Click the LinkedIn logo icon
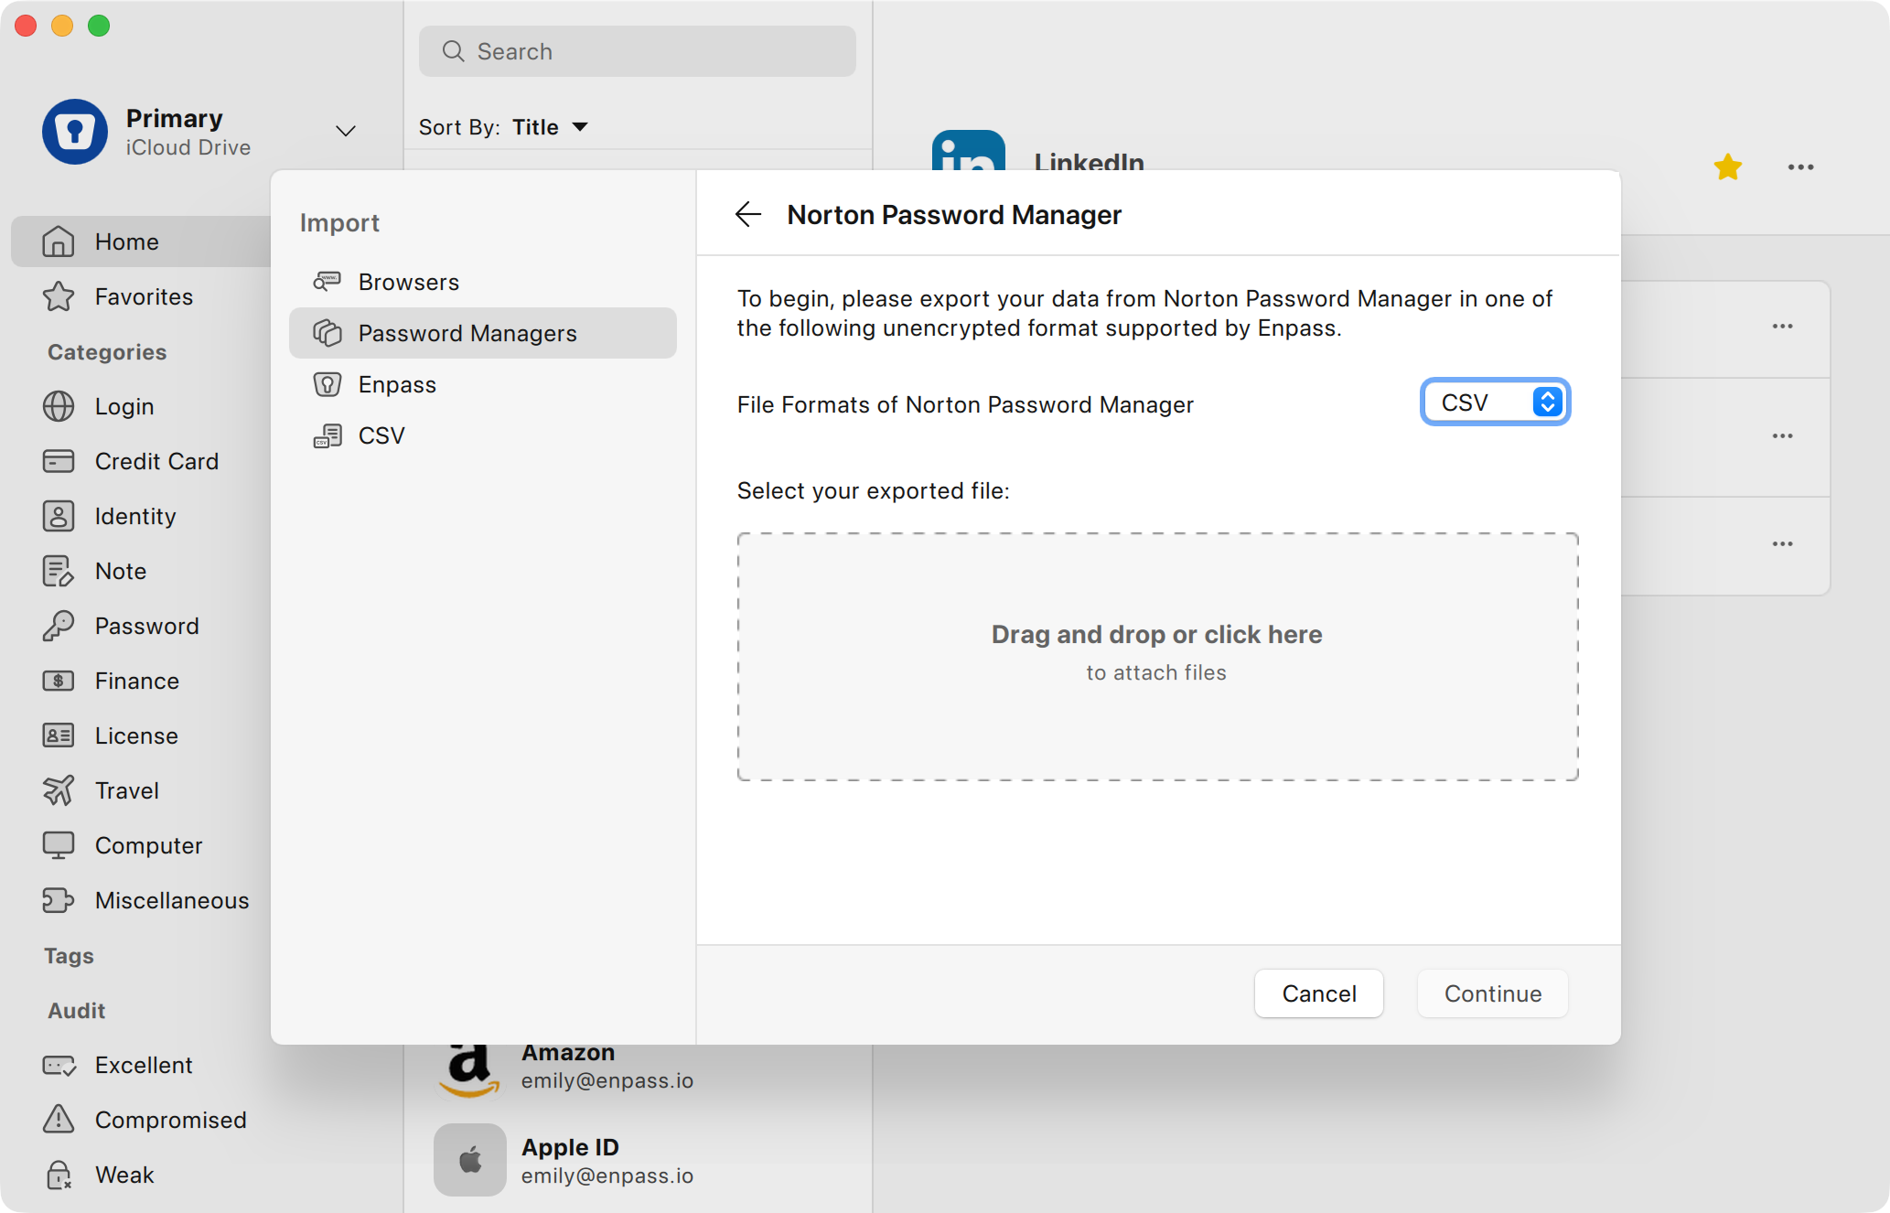 pos(969,151)
